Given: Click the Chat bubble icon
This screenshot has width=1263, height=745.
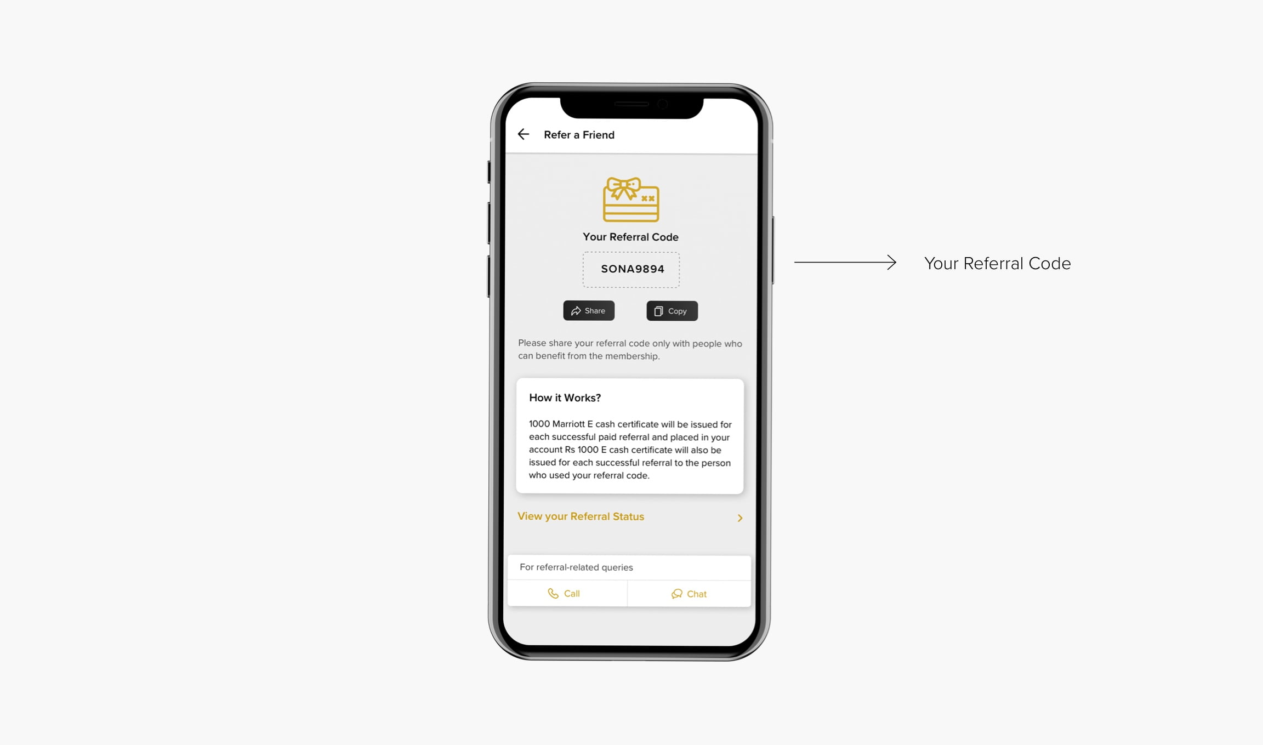Looking at the screenshot, I should 676,593.
